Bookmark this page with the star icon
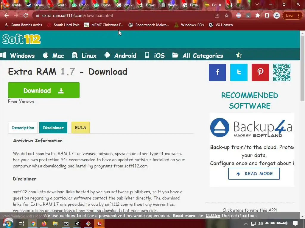 click(x=227, y=15)
